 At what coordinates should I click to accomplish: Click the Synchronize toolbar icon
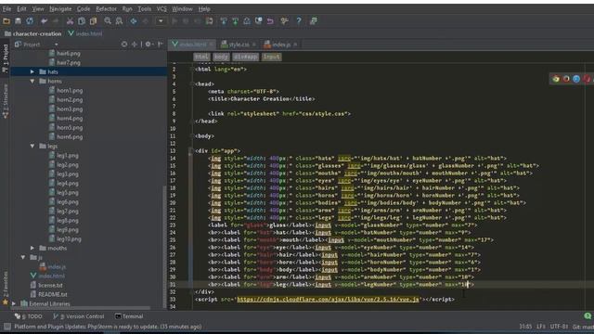(30, 21)
